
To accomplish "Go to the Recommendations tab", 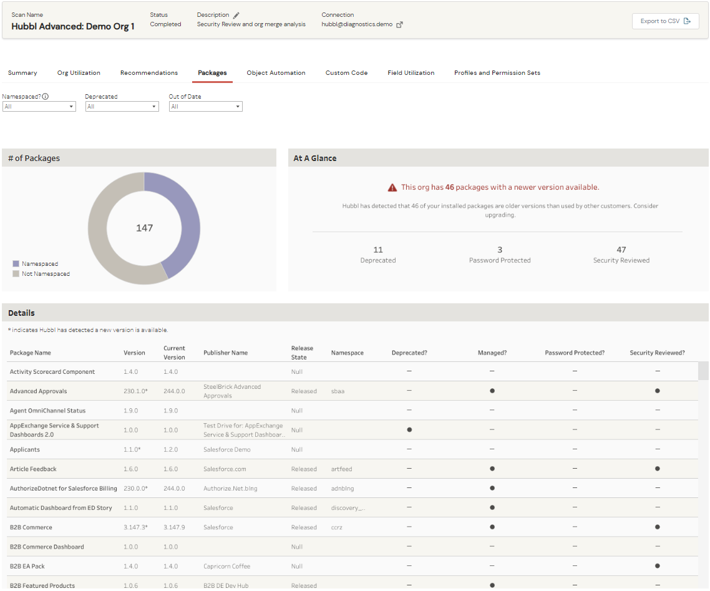I will 148,73.
